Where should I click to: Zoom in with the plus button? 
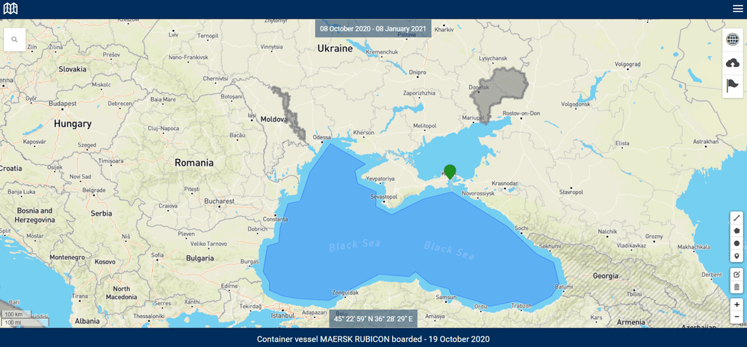(x=737, y=304)
